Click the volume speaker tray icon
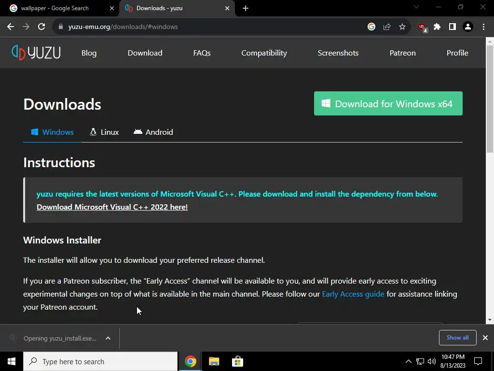The image size is (494, 371). click(432, 361)
